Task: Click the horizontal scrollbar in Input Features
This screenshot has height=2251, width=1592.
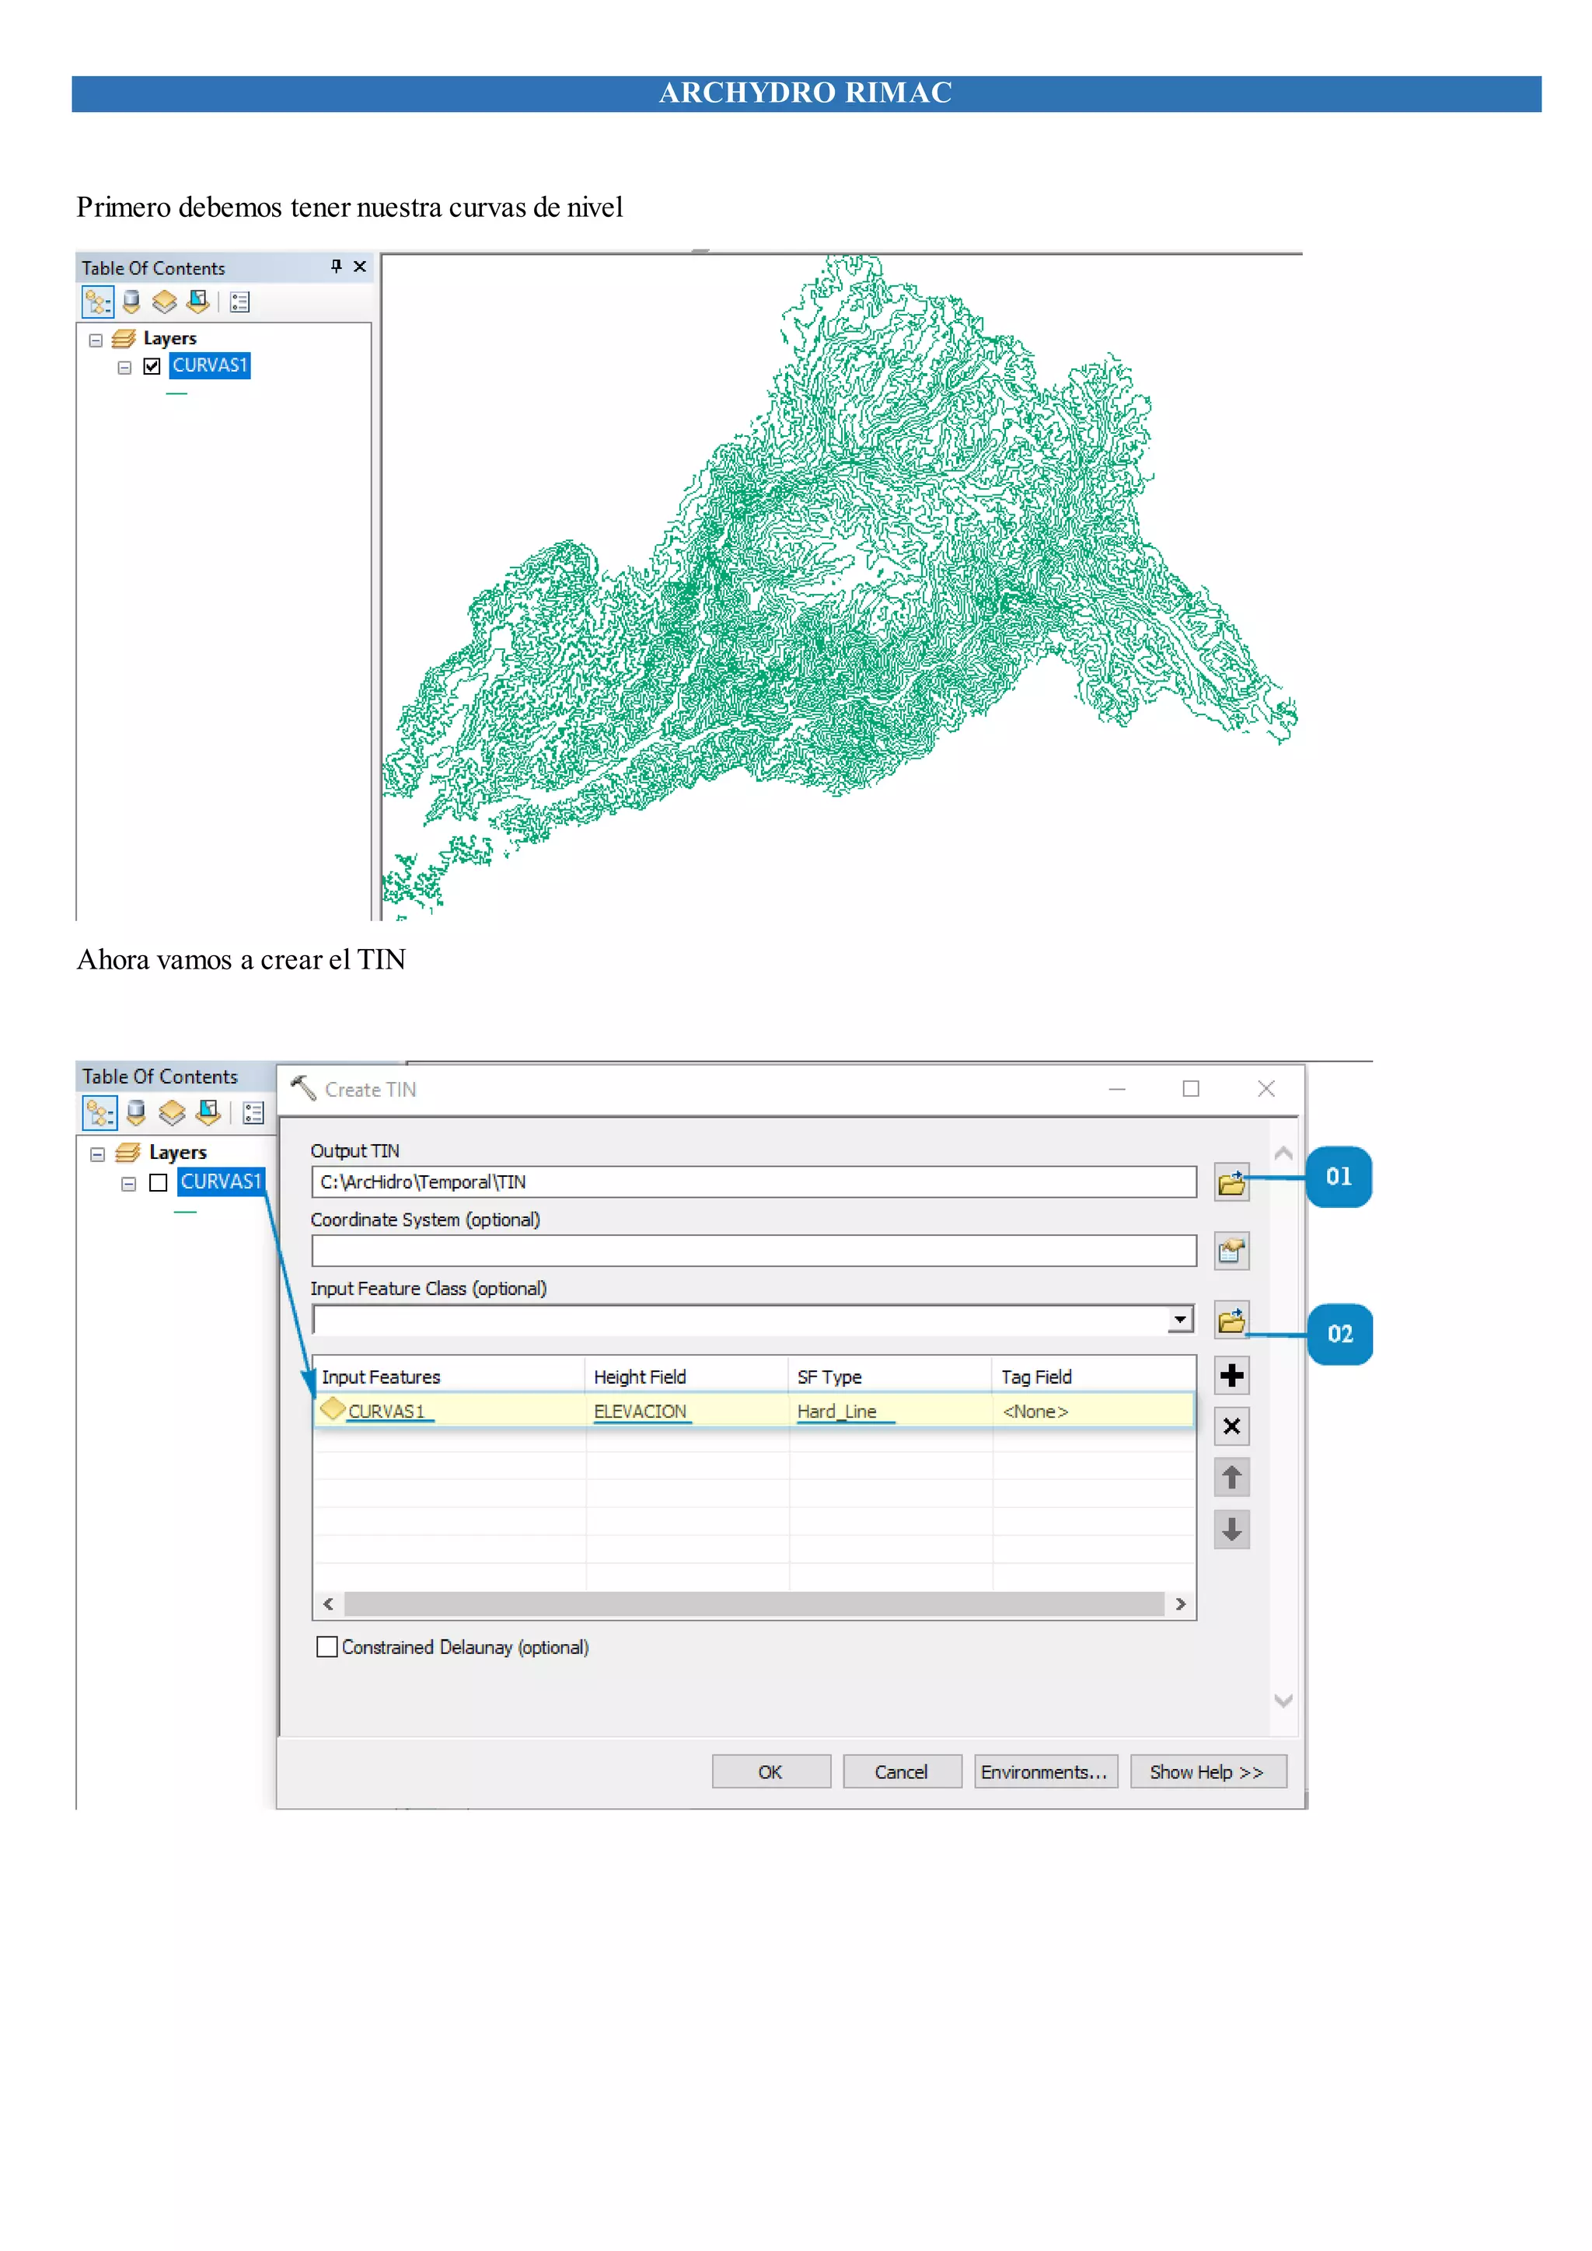Action: pyautogui.click(x=753, y=1604)
